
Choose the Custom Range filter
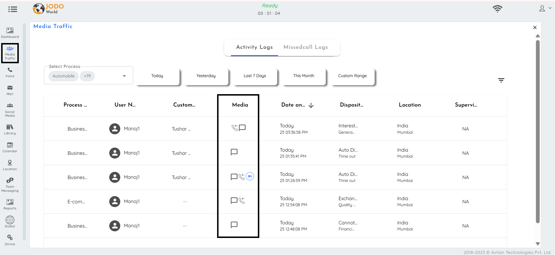353,76
